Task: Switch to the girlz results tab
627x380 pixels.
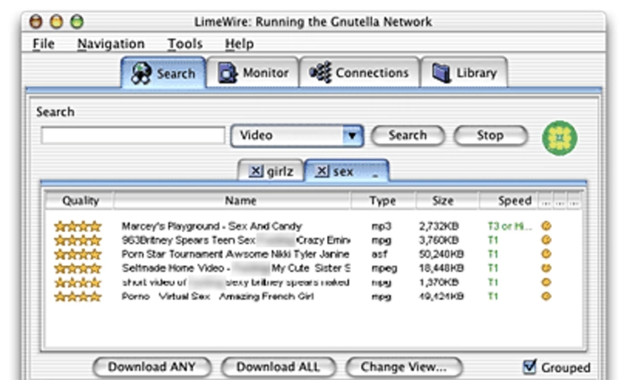Action: pos(271,171)
